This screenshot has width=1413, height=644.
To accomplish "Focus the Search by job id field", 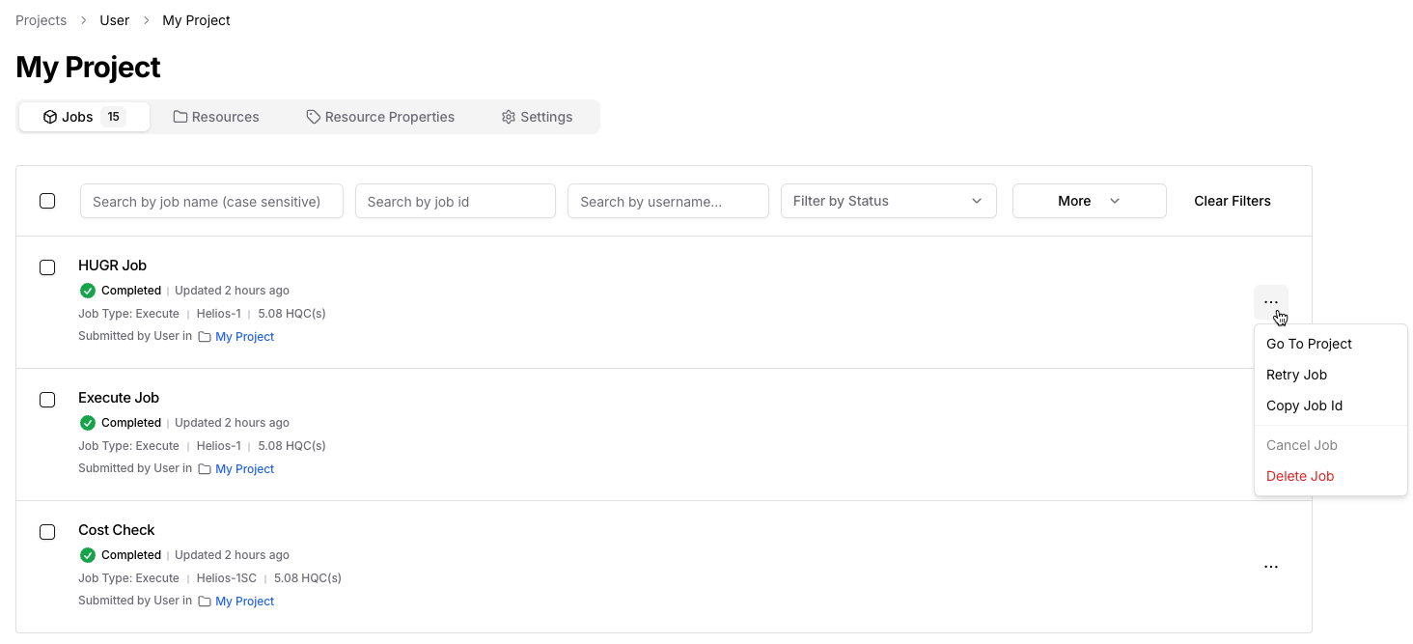I will (455, 201).
